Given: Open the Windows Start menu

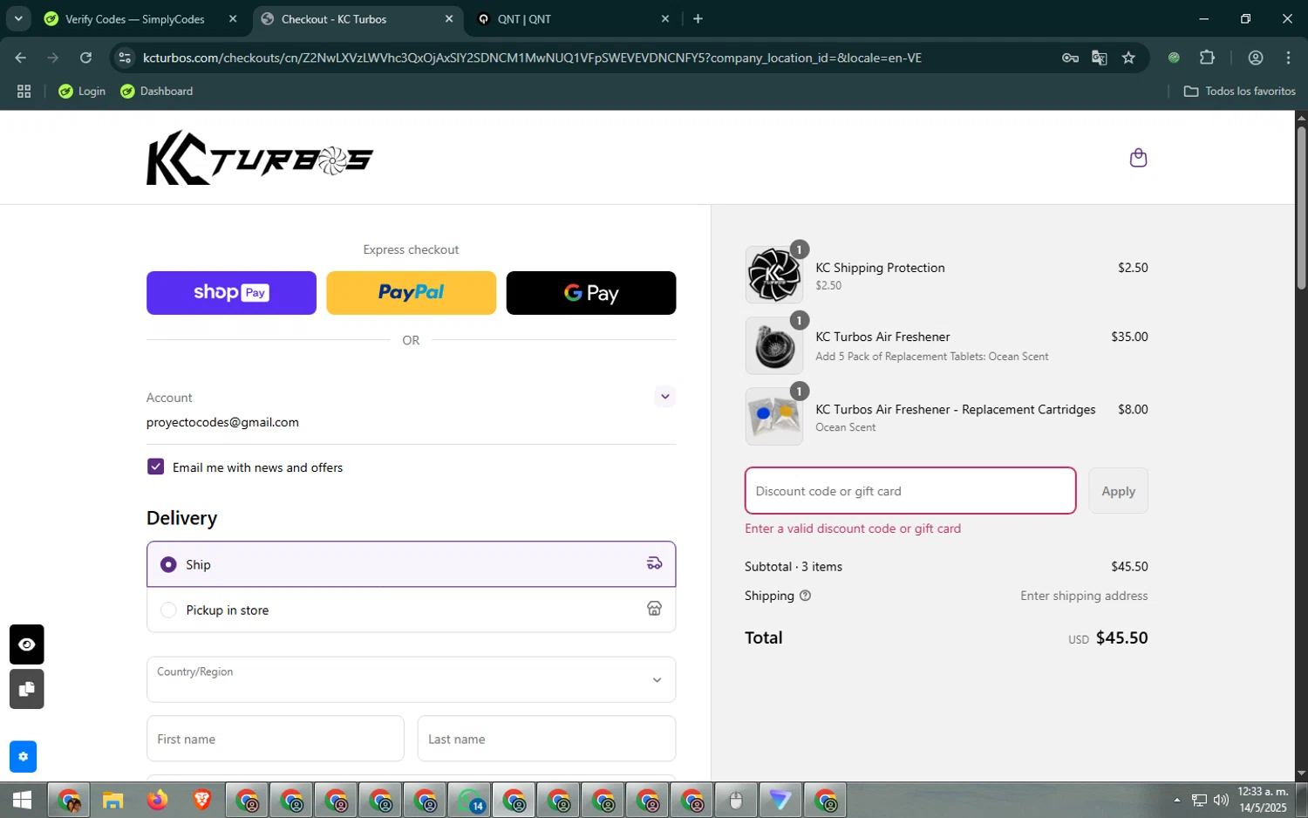Looking at the screenshot, I should pos(23,800).
